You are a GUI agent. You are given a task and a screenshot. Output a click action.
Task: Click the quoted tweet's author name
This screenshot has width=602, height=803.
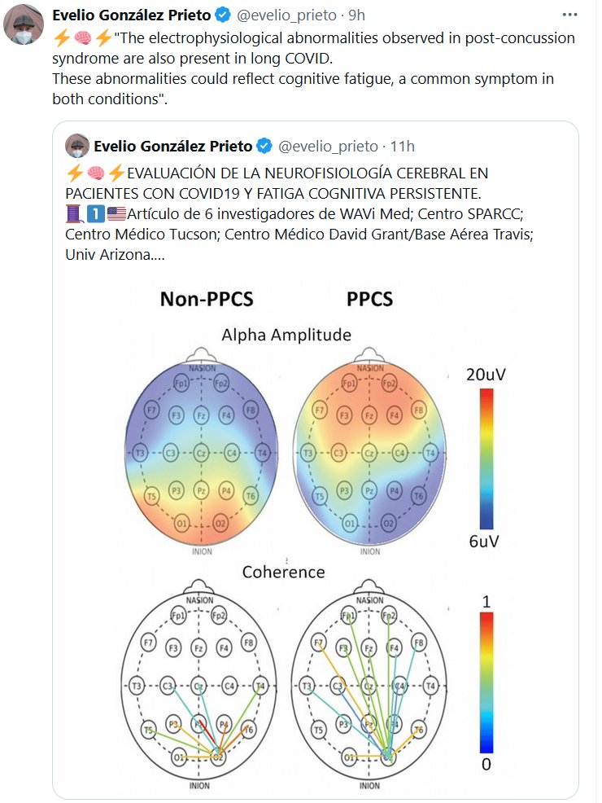(x=173, y=147)
